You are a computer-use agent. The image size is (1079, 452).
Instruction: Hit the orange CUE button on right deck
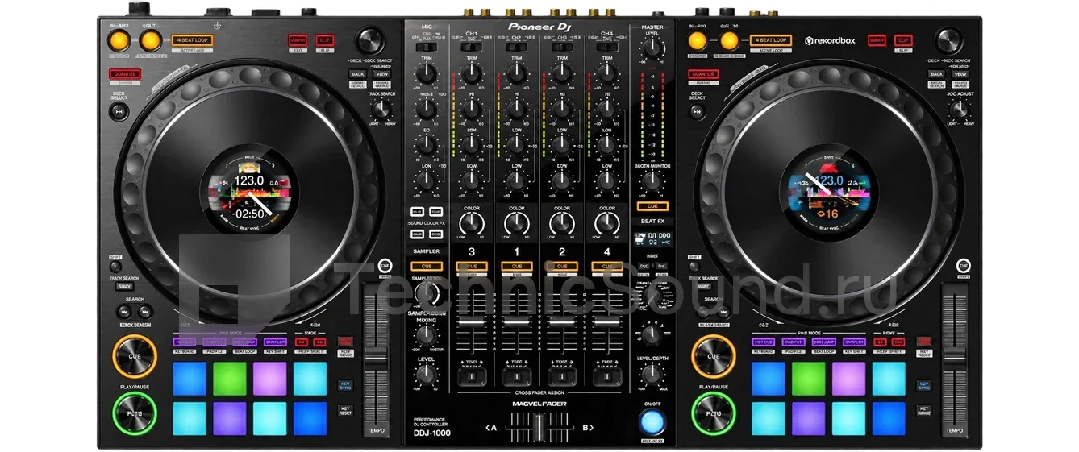click(714, 356)
